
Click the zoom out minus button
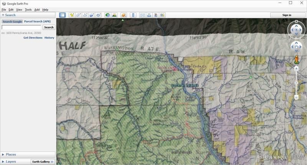296,97
